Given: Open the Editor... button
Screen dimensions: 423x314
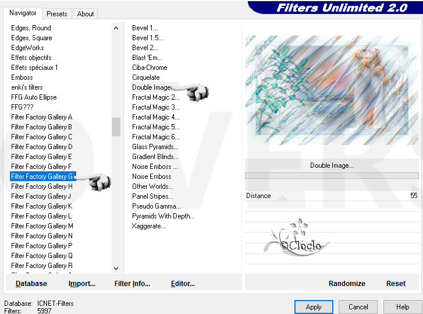Looking at the screenshot, I should pyautogui.click(x=183, y=284).
